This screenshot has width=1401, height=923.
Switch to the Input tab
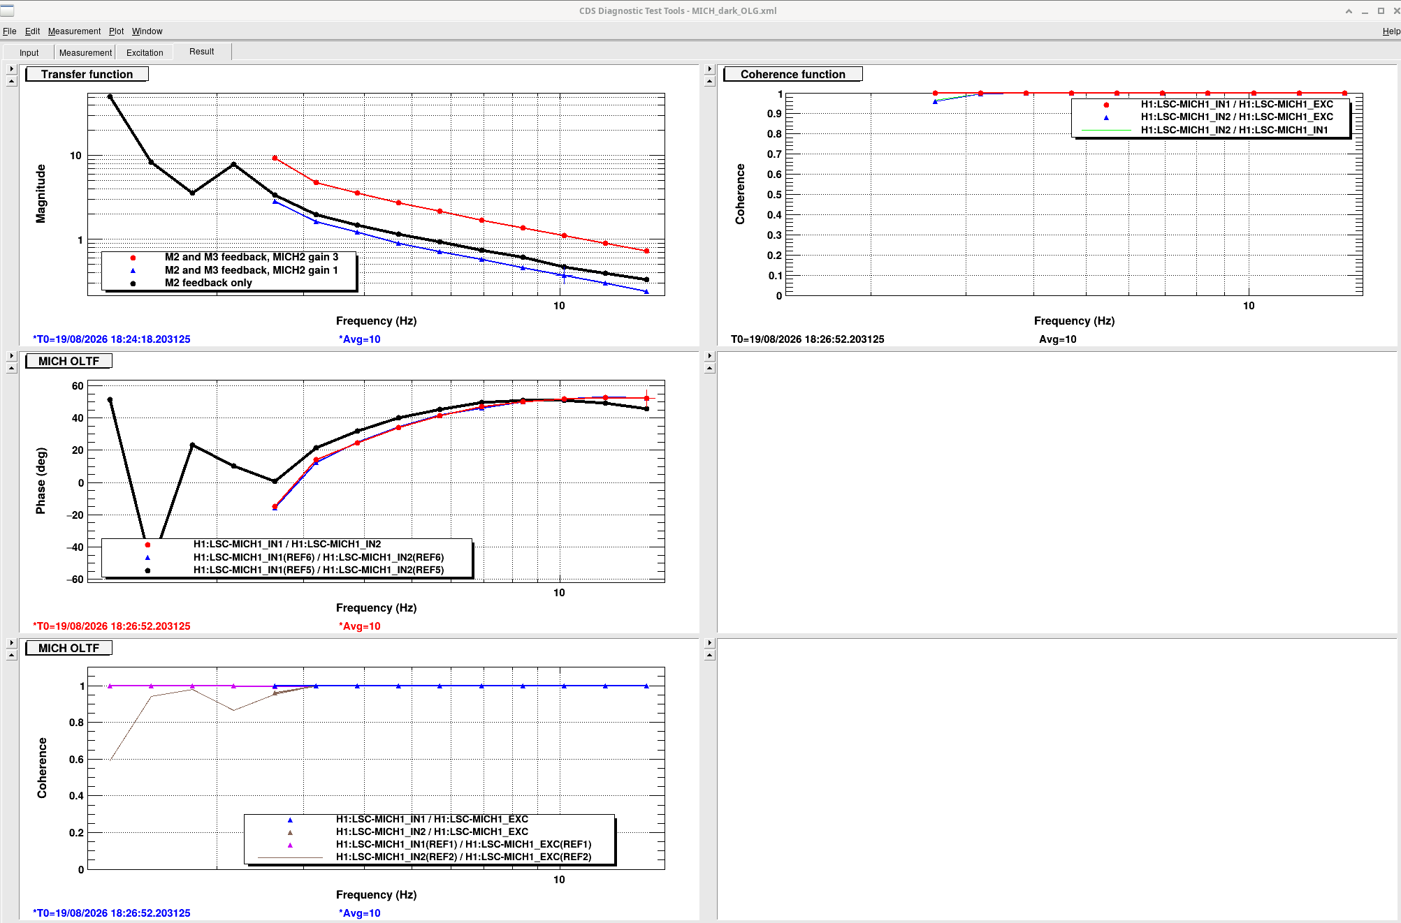click(x=29, y=52)
